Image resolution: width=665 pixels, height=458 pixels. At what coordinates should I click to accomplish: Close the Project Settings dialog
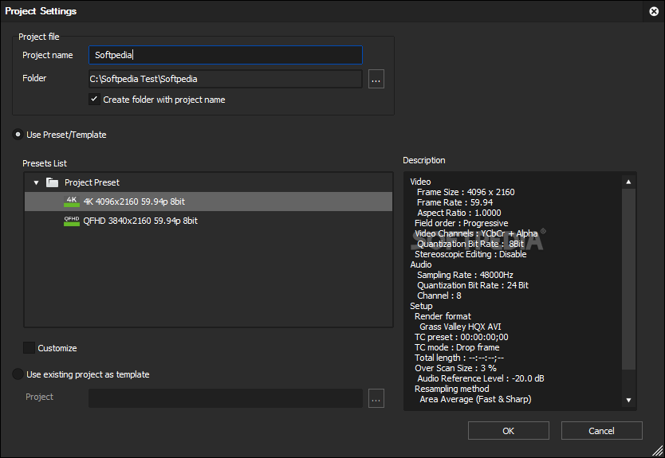coord(654,11)
